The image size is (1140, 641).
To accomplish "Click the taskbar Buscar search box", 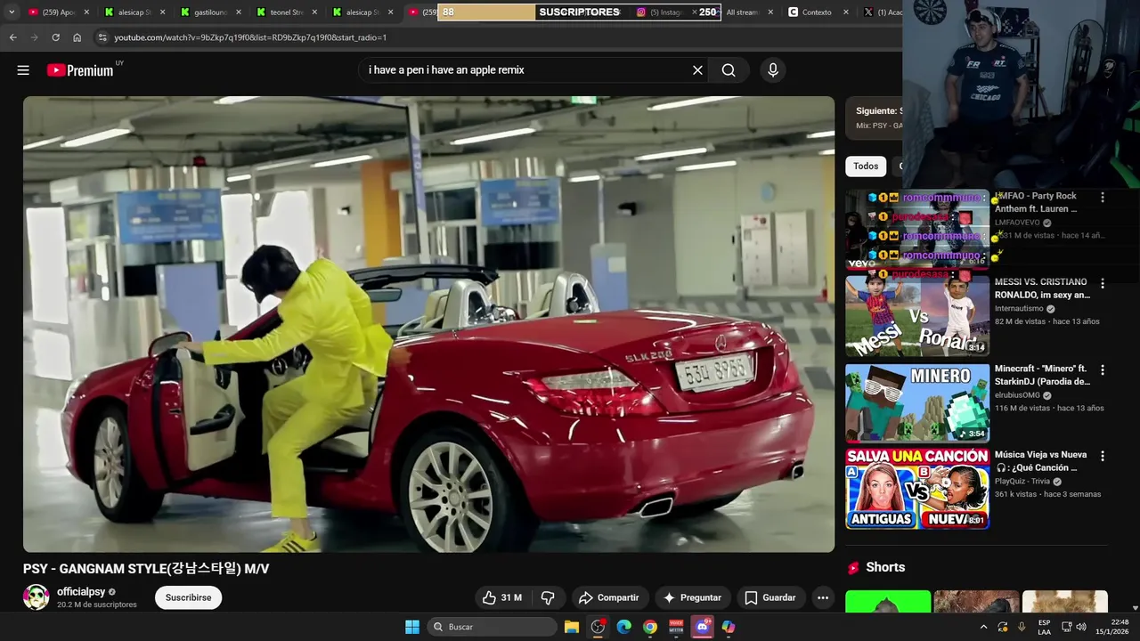I will 492,627.
